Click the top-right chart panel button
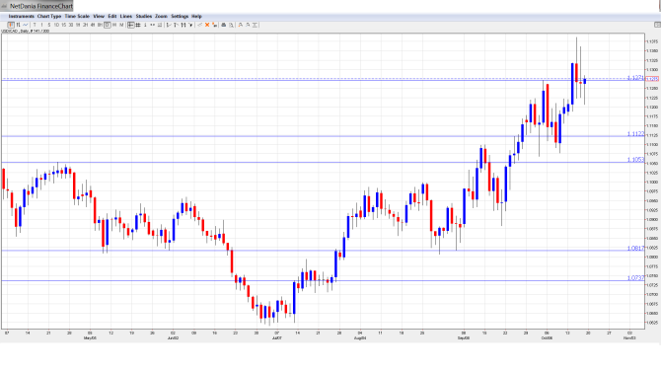The image size is (661, 371). click(x=657, y=26)
